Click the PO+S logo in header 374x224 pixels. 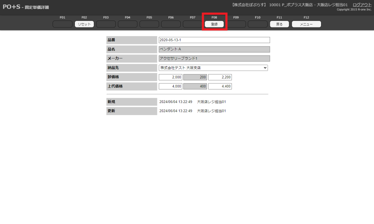click(x=11, y=7)
